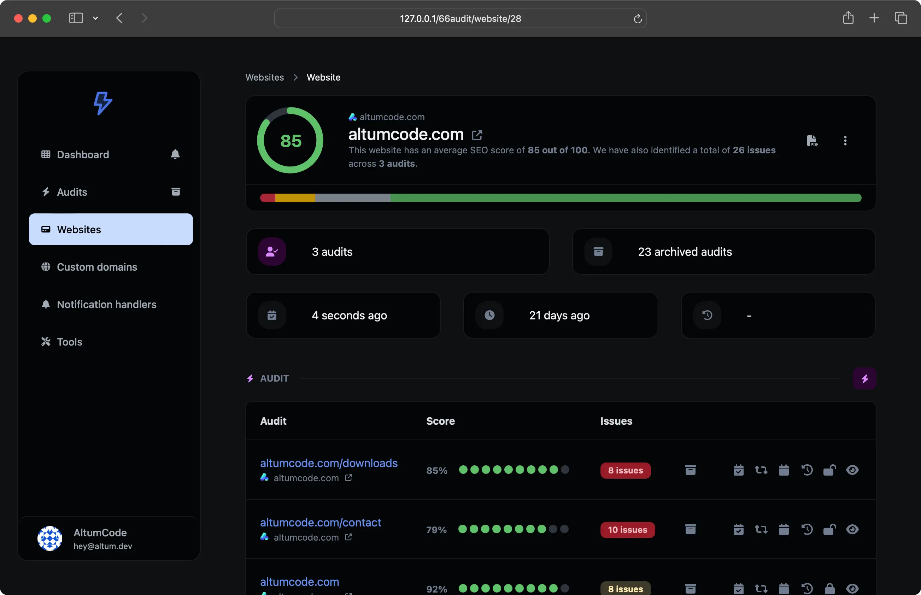Image resolution: width=921 pixels, height=595 pixels.
Task: Click the history icon for altumcode.com/contact row
Action: (x=806, y=529)
